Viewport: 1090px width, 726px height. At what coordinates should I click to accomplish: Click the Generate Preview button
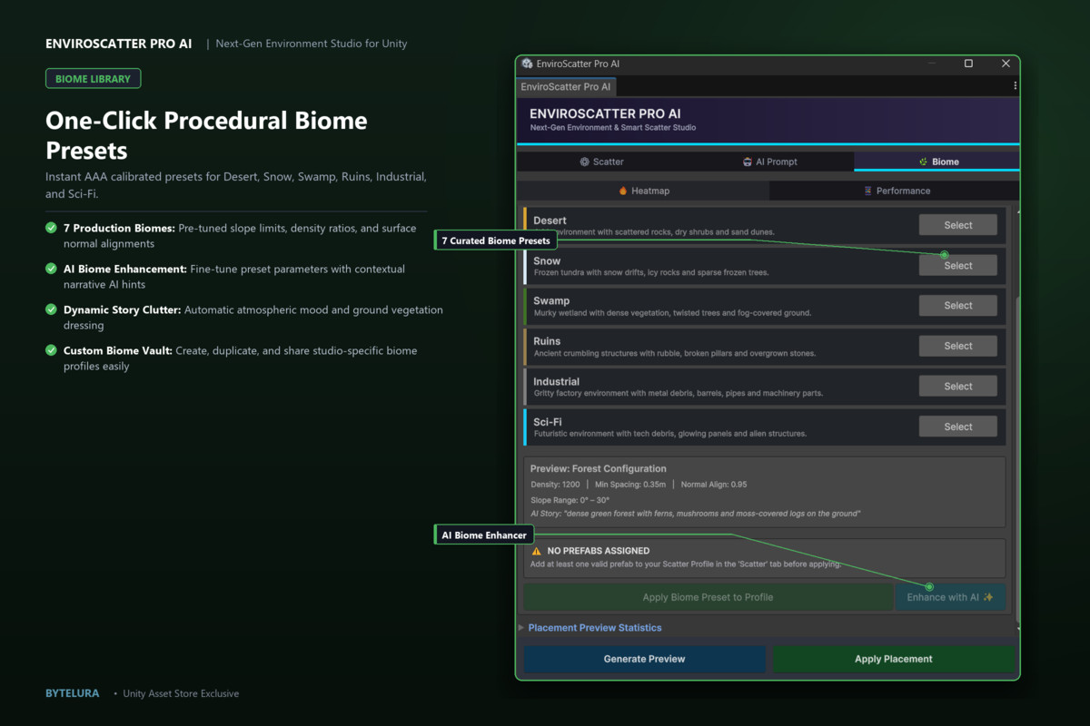(644, 659)
